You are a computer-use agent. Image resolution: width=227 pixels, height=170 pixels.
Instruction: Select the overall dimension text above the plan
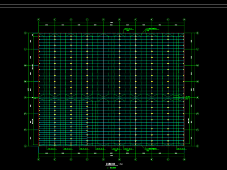[111, 23]
